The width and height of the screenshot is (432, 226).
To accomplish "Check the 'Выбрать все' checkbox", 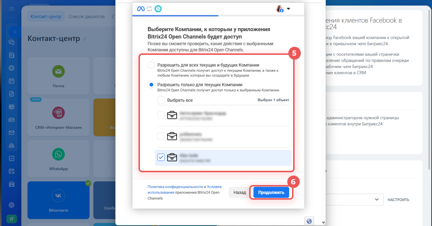I will point(161,100).
